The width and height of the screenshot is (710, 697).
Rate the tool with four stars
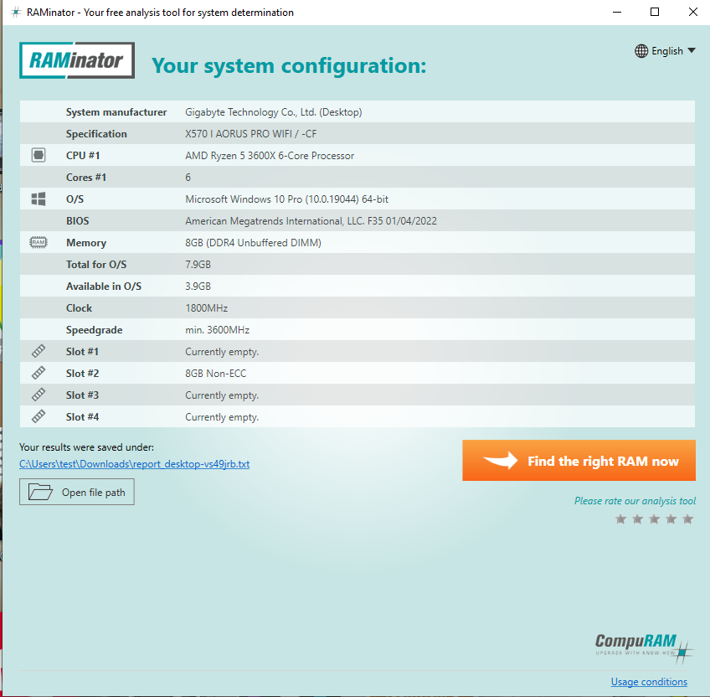click(x=671, y=519)
